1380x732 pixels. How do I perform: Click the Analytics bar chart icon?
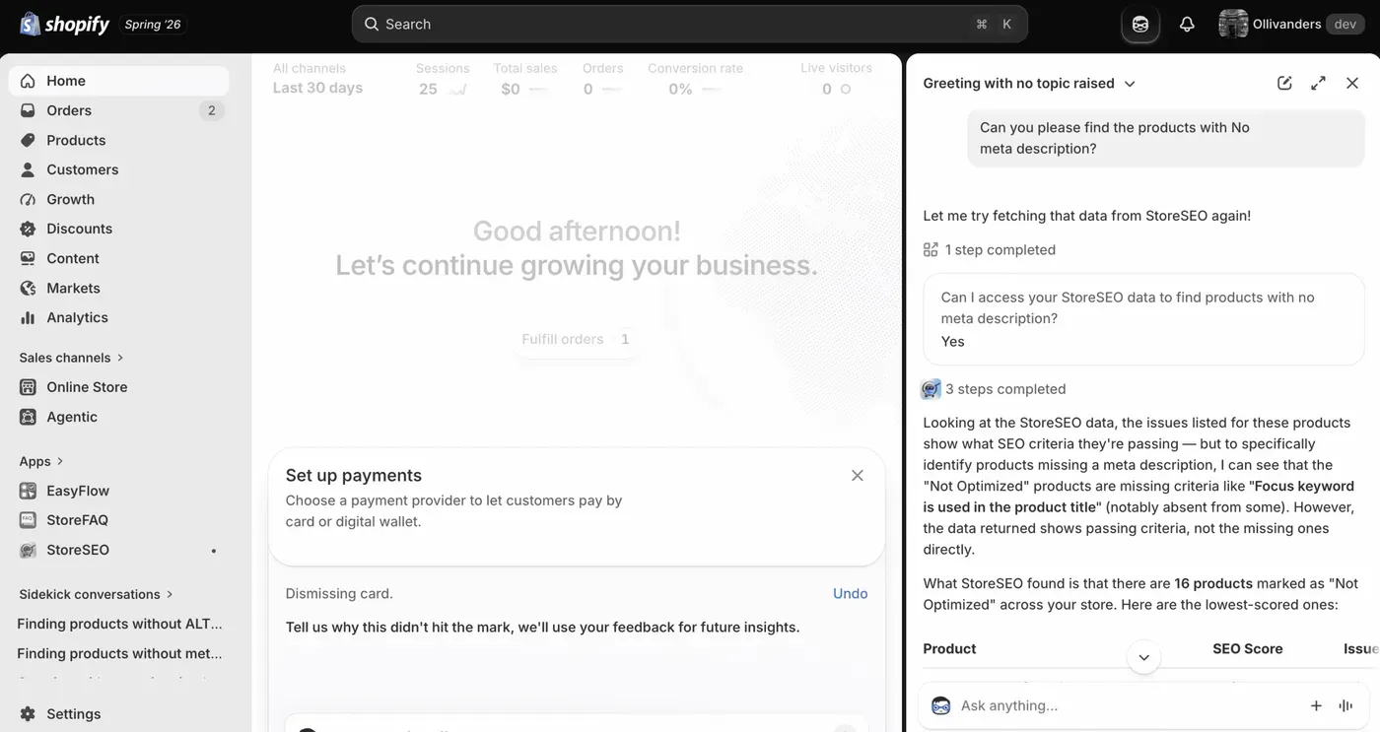(28, 317)
